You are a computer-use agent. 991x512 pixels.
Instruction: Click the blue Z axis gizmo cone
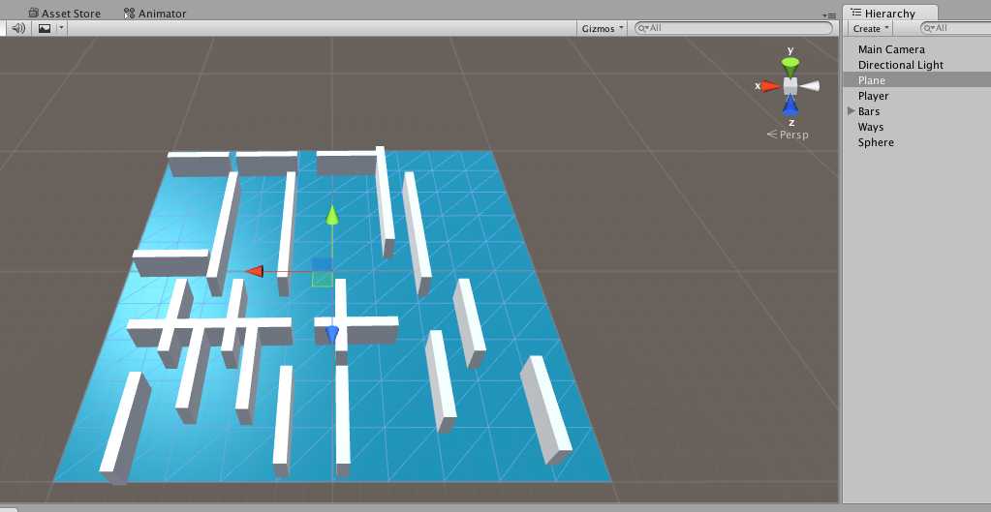pyautogui.click(x=790, y=105)
